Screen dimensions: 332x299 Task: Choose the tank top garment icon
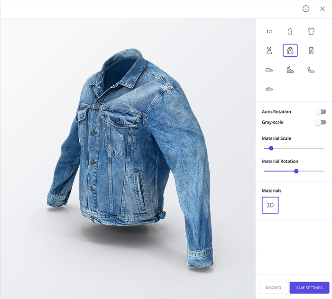(x=290, y=31)
